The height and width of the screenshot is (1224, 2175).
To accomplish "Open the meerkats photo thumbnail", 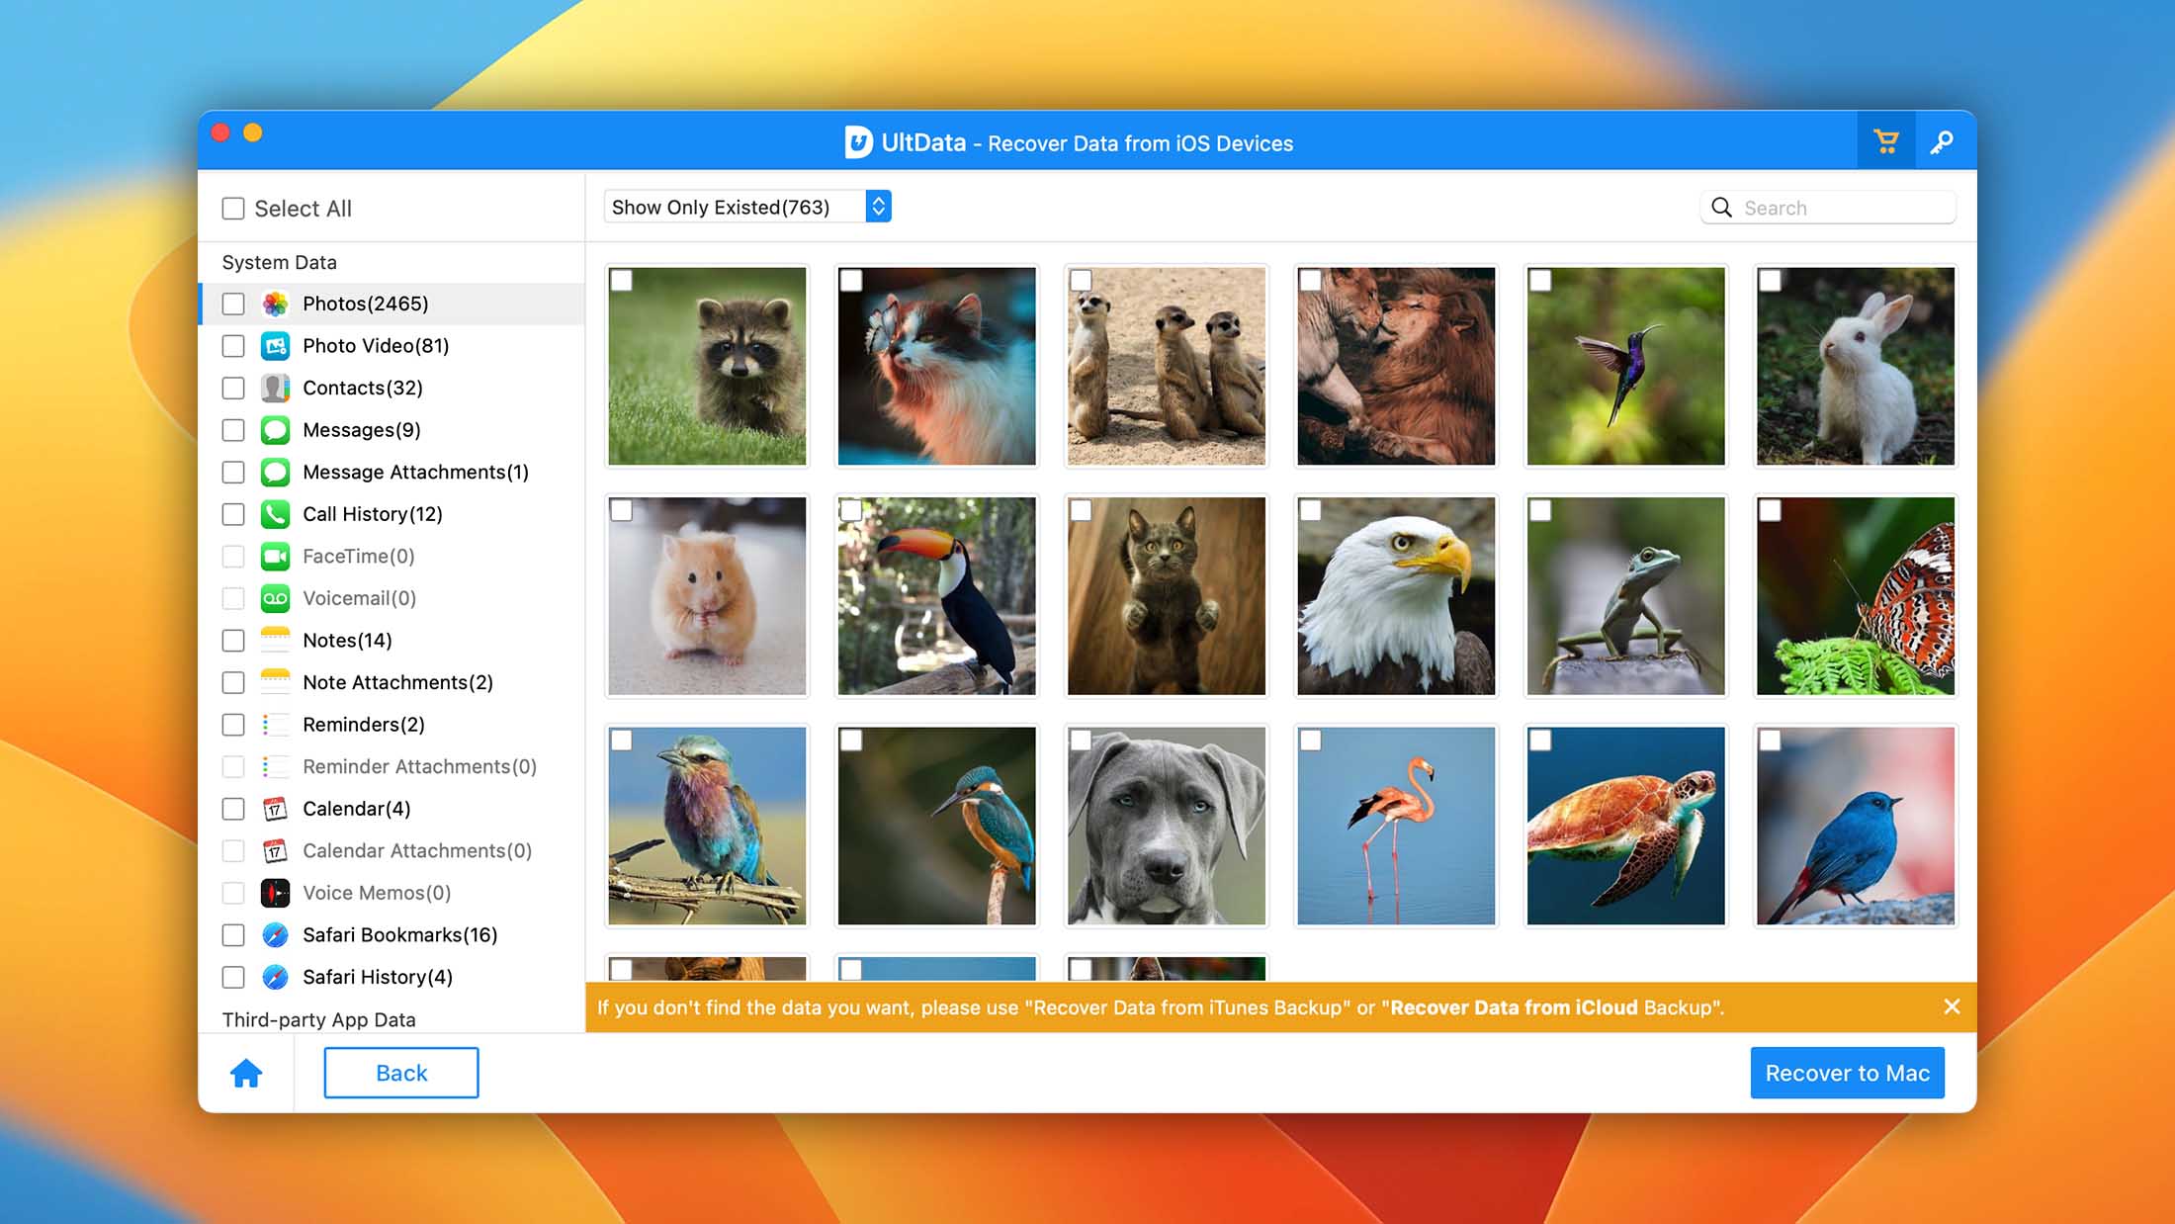I will pyautogui.click(x=1167, y=366).
